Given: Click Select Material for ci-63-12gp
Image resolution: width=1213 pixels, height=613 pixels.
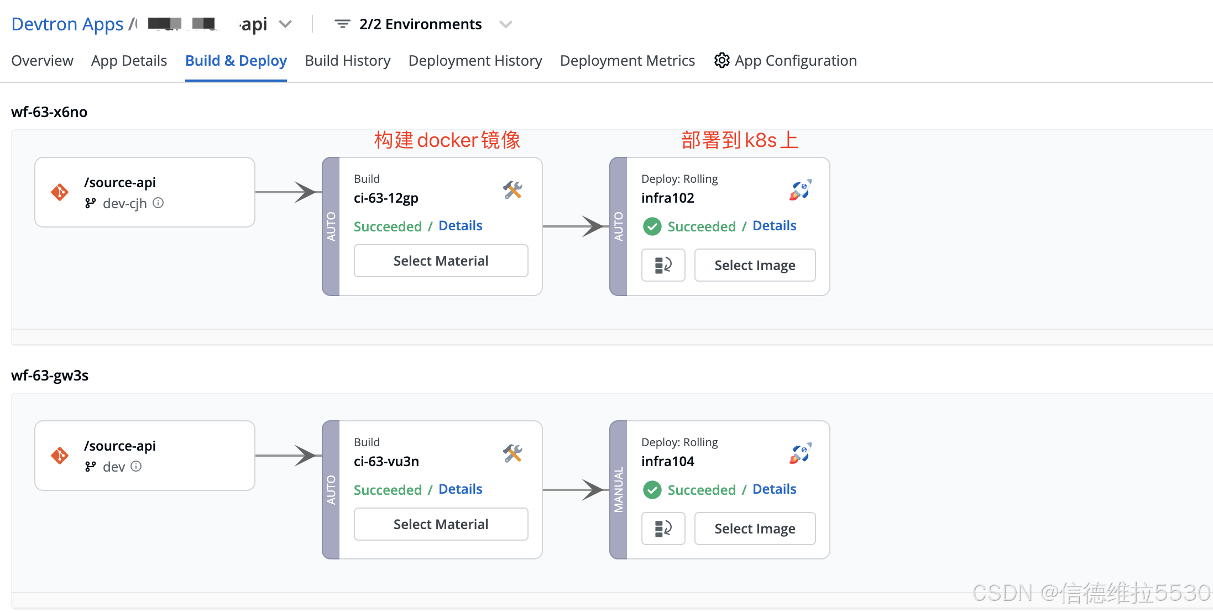Looking at the screenshot, I should point(441,261).
